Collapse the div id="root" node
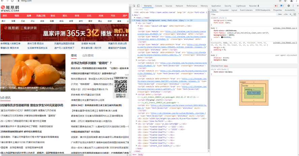299x156 pixels. pyautogui.click(x=137, y=23)
